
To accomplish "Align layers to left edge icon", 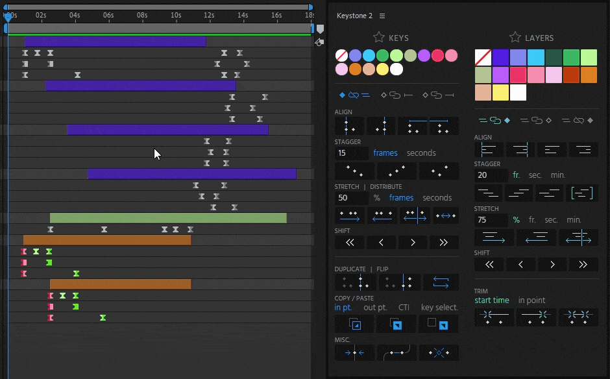I will pyautogui.click(x=489, y=149).
